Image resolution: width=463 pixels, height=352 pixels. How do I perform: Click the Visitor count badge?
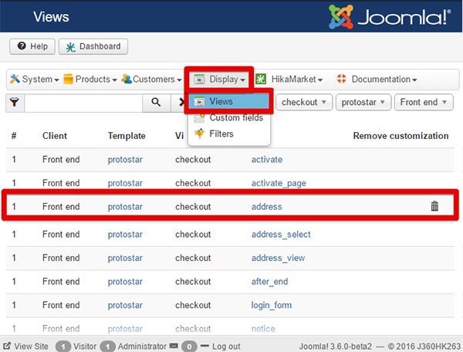pyautogui.click(x=63, y=347)
